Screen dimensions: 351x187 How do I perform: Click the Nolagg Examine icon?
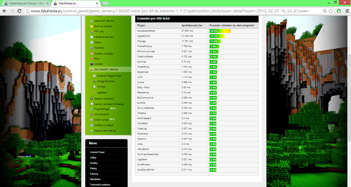(94, 81)
